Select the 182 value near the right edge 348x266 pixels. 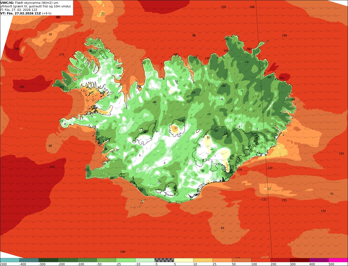click(x=341, y=154)
